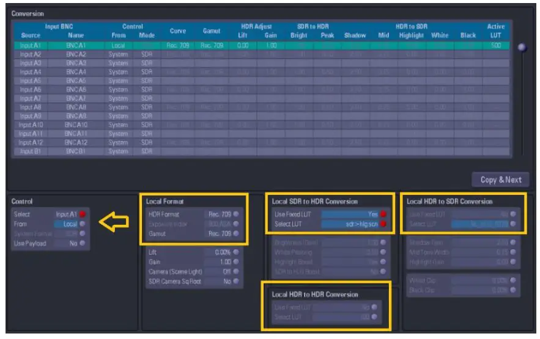Click the dot beside Highlight Boost
The height and width of the screenshot is (339, 540).
[x=383, y=261]
